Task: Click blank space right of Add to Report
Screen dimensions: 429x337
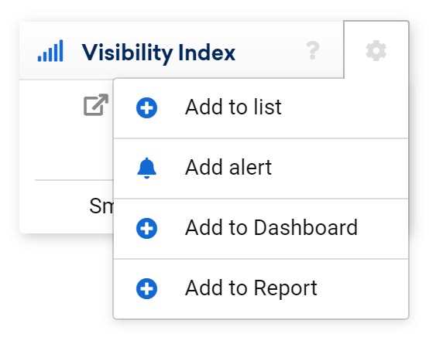Action: pos(362,288)
